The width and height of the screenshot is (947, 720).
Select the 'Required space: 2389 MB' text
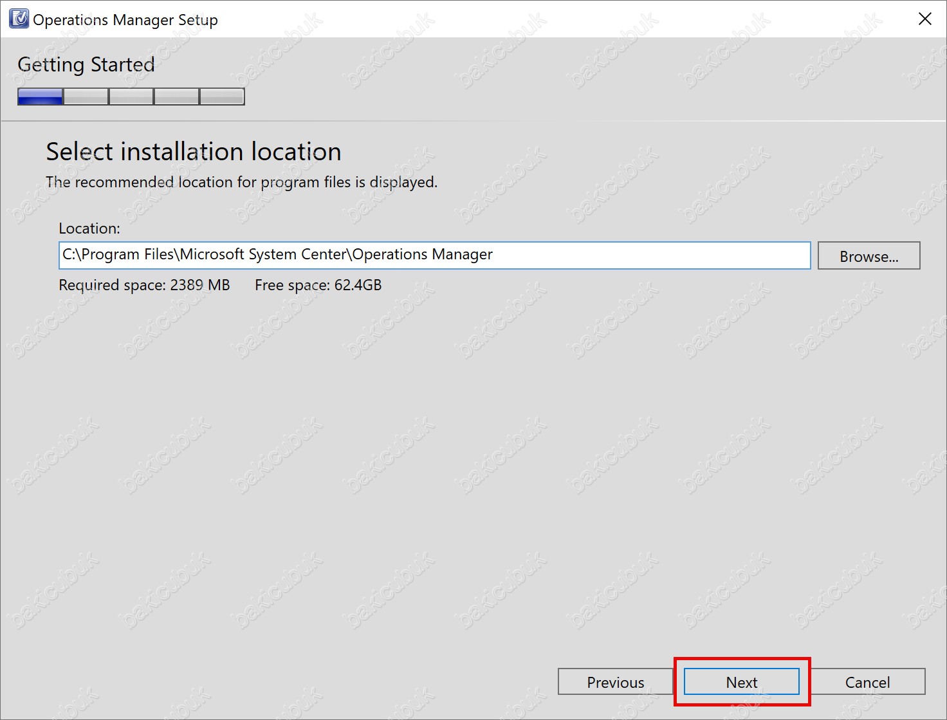click(144, 285)
